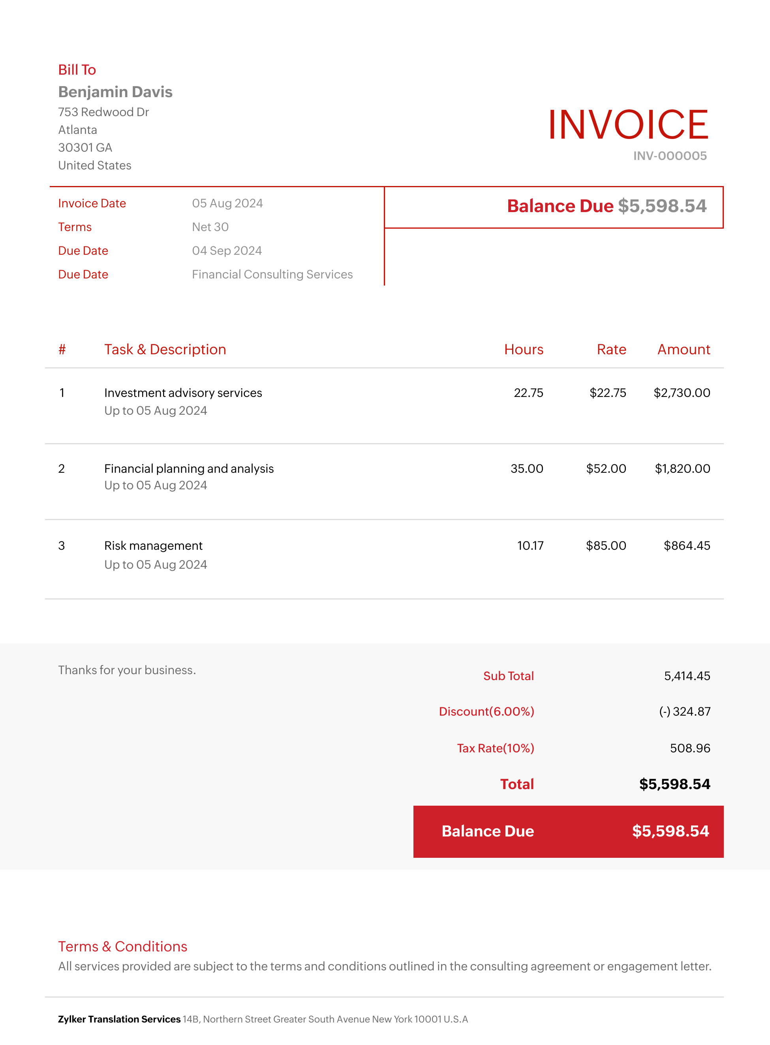Click the $85.00 rate value
Image resolution: width=770 pixels, height=1045 pixels.
click(605, 546)
